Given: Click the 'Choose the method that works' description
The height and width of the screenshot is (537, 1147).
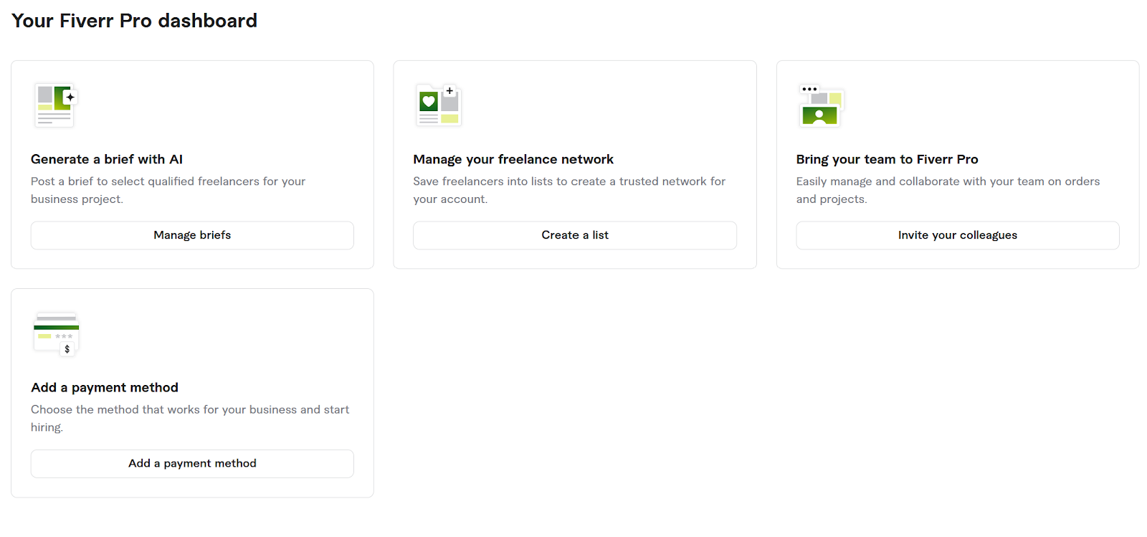Looking at the screenshot, I should [190, 418].
